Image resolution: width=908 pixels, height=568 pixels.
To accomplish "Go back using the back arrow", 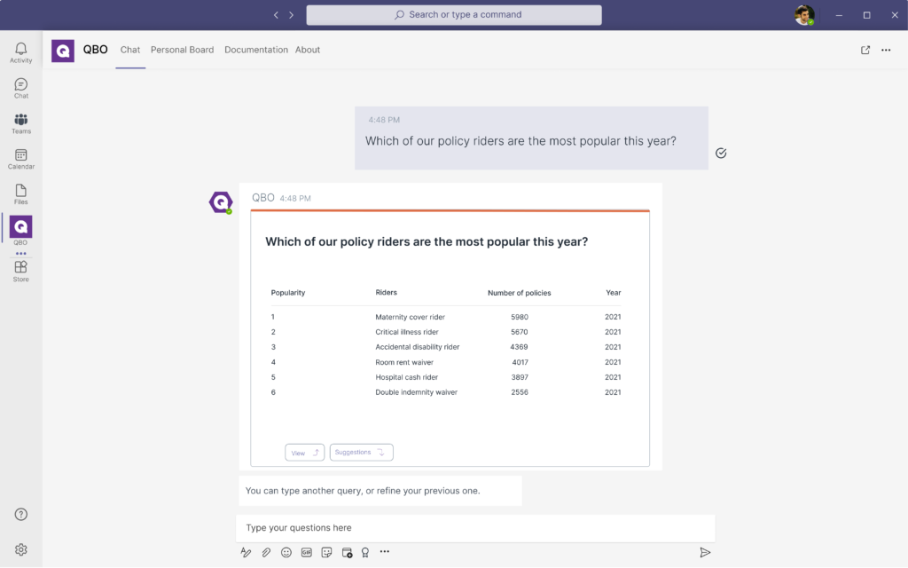I will coord(277,15).
